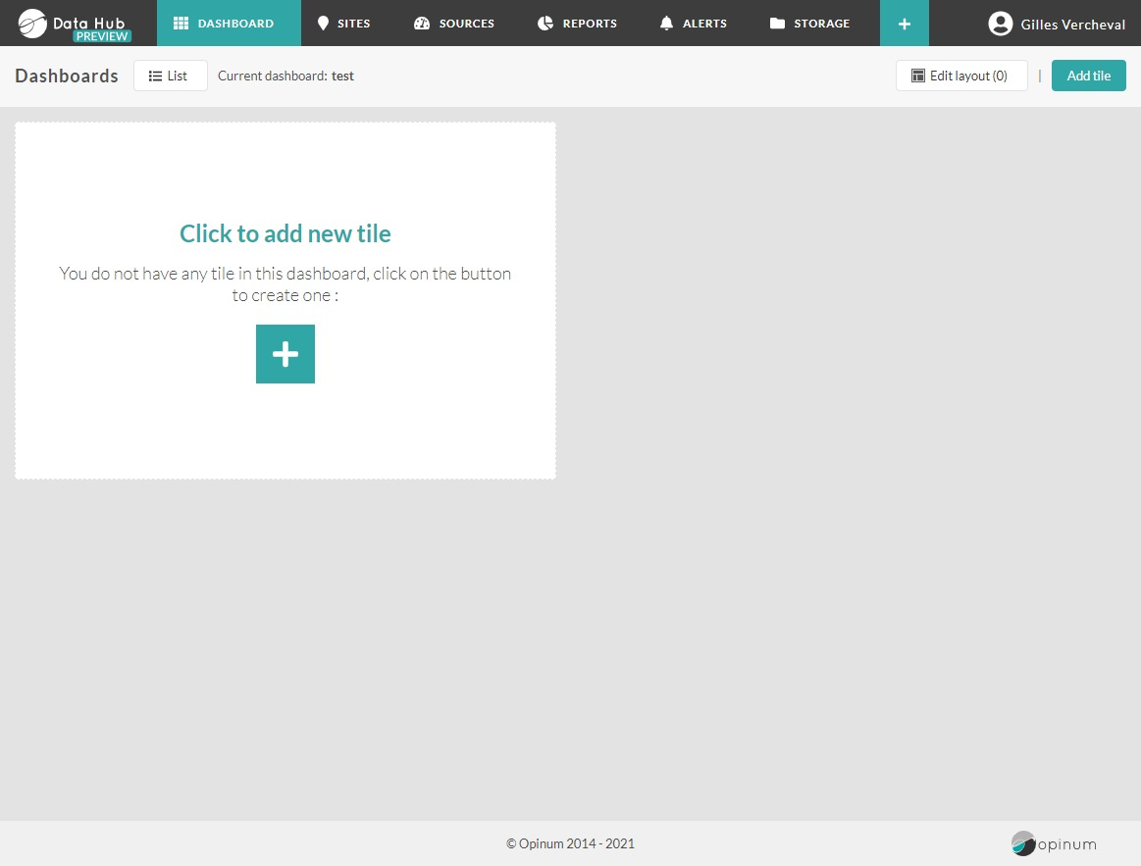Click the Storage folder icon
Image resolution: width=1141 pixels, height=866 pixels.
[777, 23]
